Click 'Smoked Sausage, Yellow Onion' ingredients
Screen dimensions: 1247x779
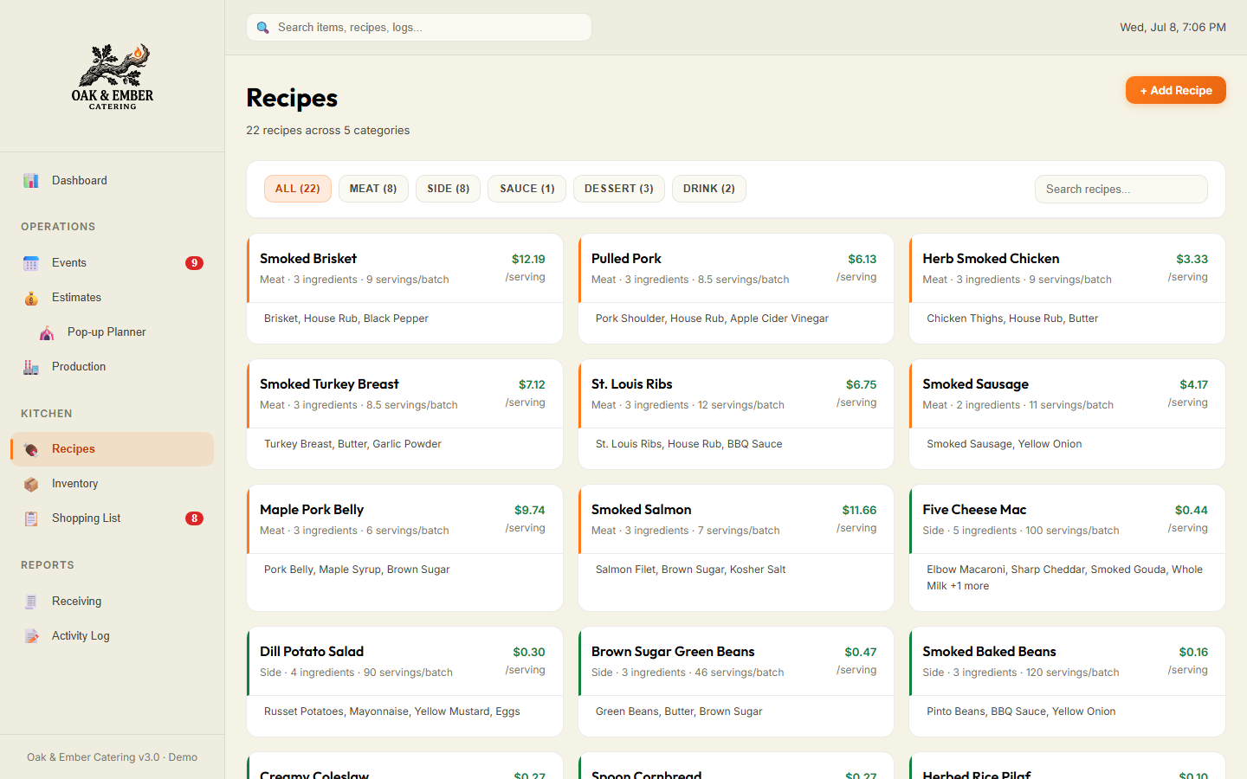coord(1004,444)
